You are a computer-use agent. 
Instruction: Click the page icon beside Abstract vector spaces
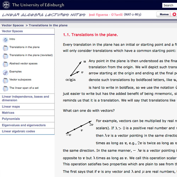(x=5, y=64)
